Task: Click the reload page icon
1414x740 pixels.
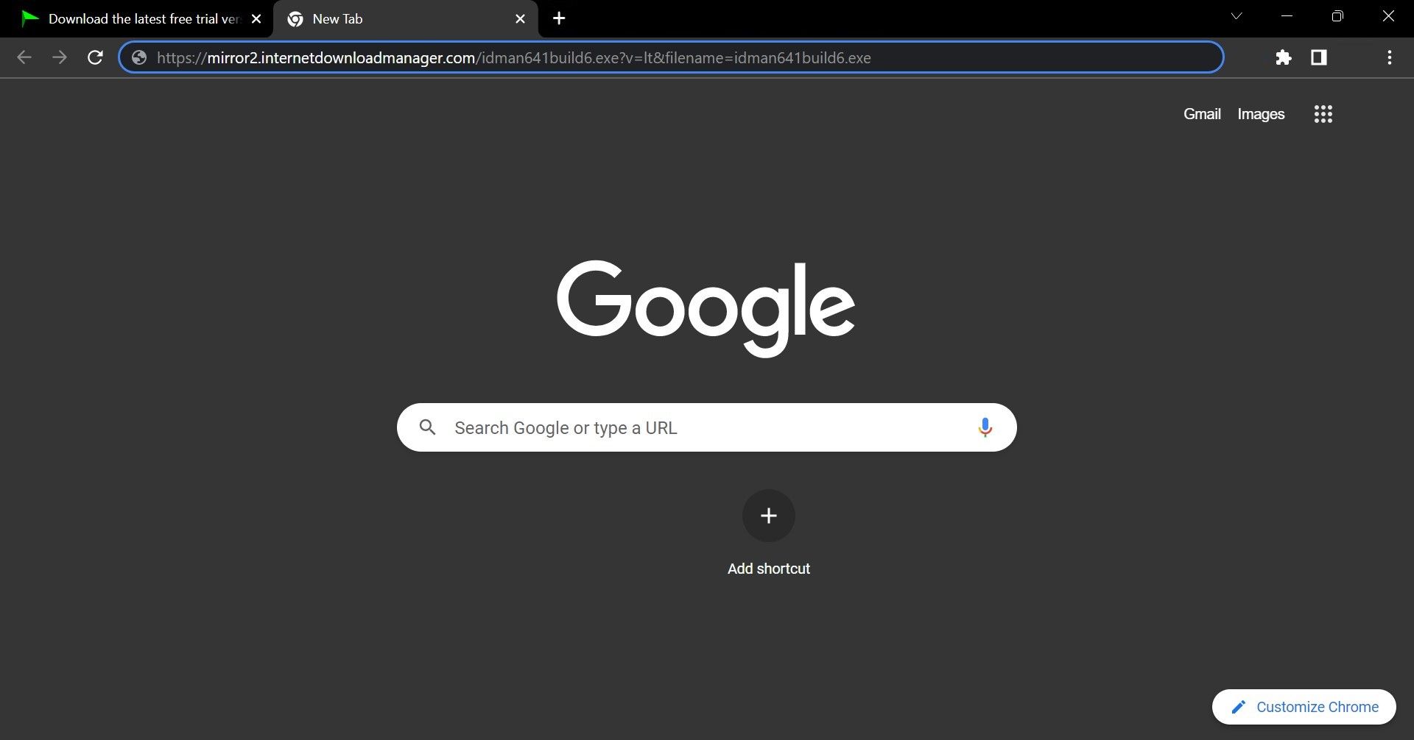Action: (95, 57)
